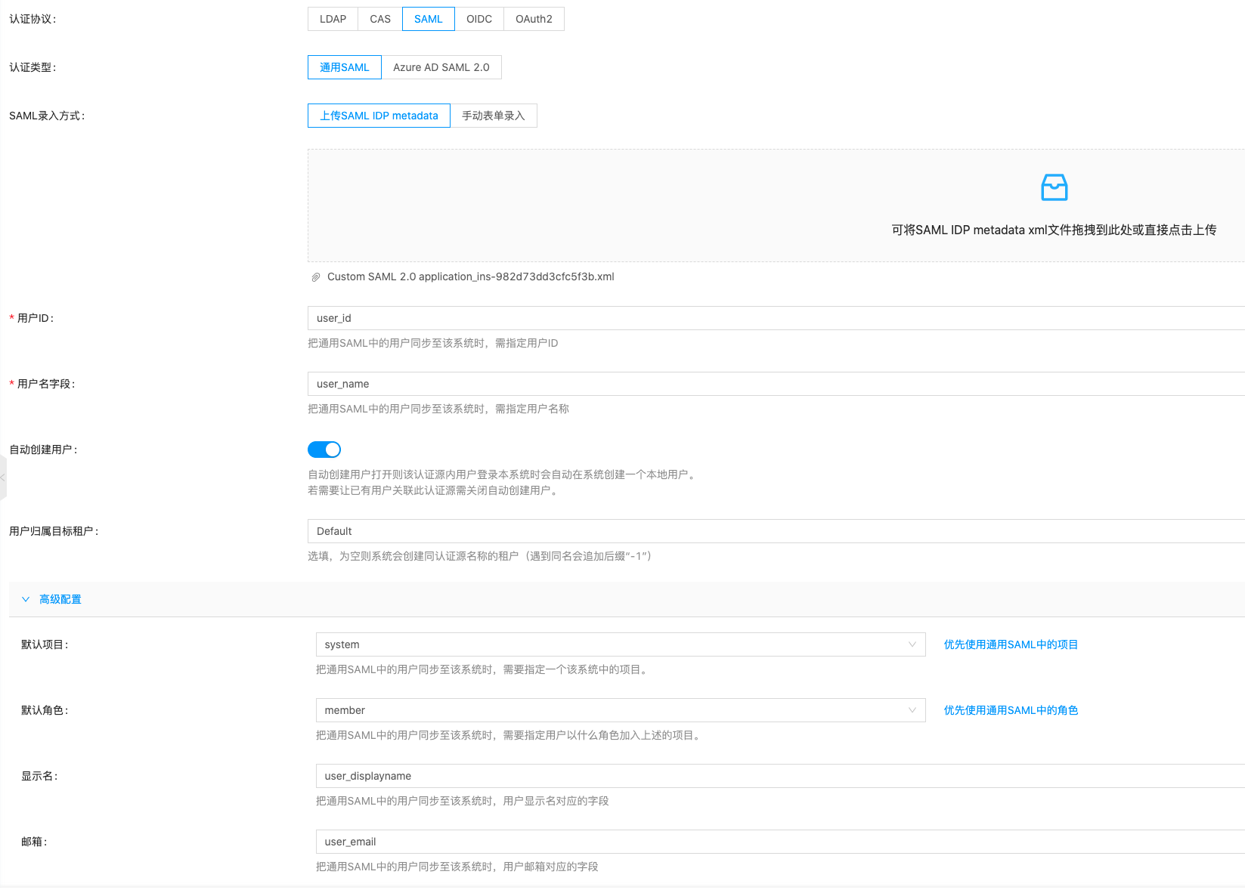This screenshot has height=890, width=1245.
Task: Toggle the 自动创建用户 switch off
Action: tap(324, 450)
